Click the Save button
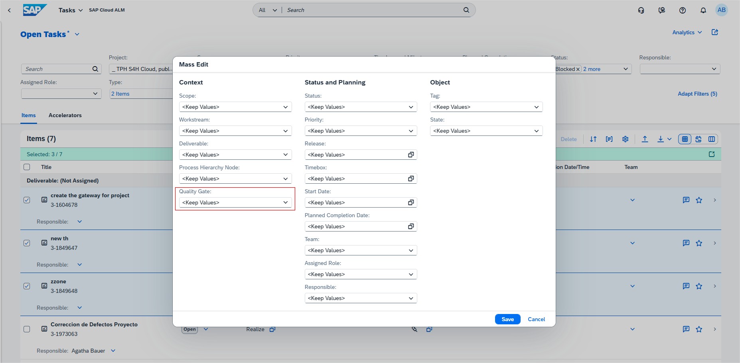The width and height of the screenshot is (740, 363). 507,319
